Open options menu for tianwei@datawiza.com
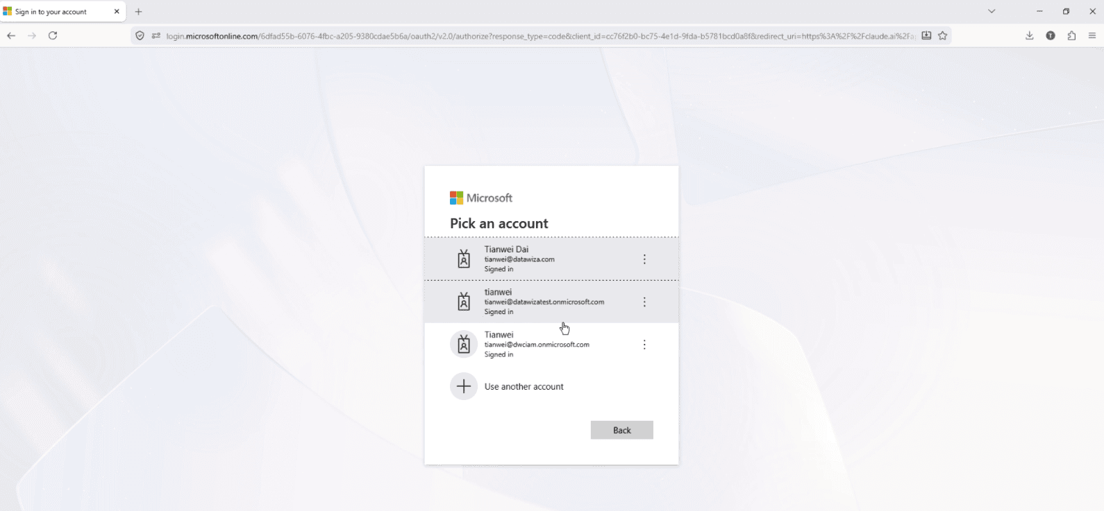Viewport: 1104px width, 511px height. click(644, 259)
